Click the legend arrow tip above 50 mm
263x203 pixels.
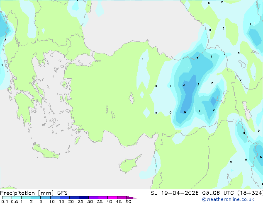coord(131,198)
